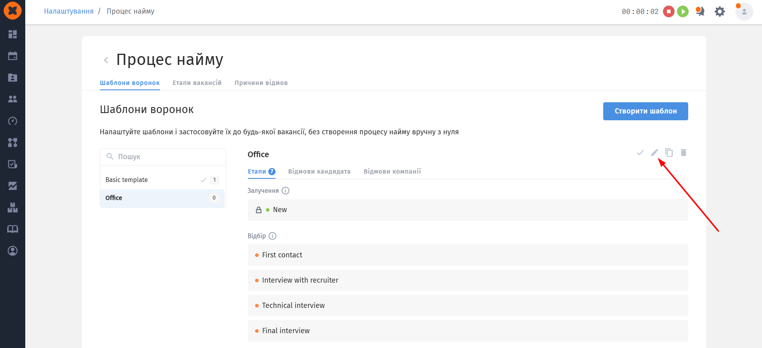Show info about Відбір stage group
The height and width of the screenshot is (348, 762).
click(273, 236)
